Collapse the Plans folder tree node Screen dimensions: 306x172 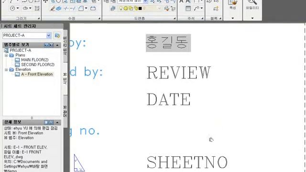click(x=6, y=55)
